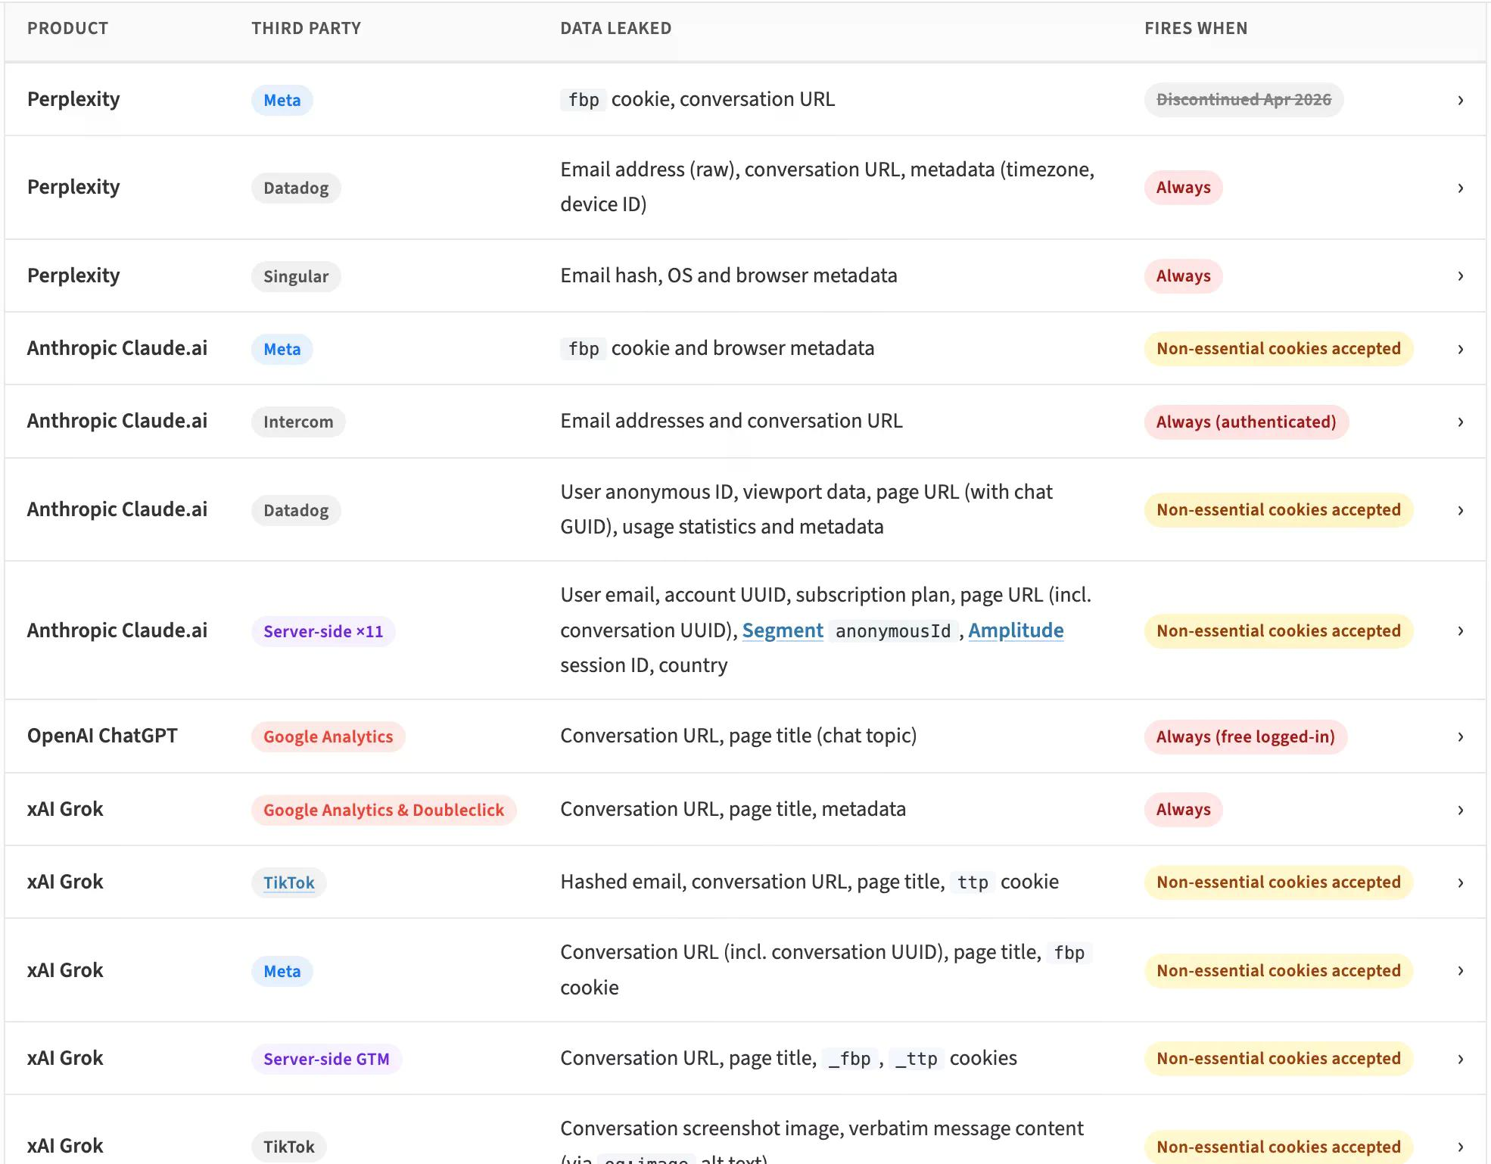Expand the Grok hashed email TikTok row chevron

1460,882
